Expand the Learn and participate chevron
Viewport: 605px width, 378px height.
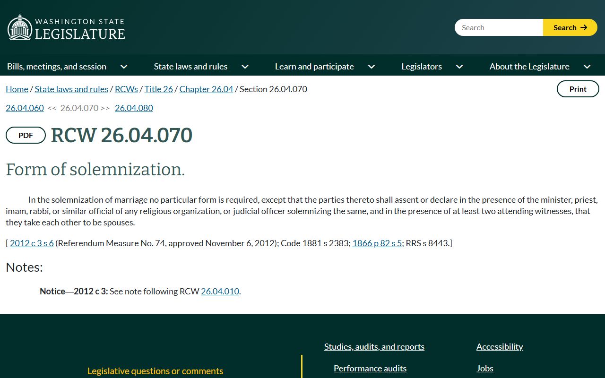coord(372,67)
